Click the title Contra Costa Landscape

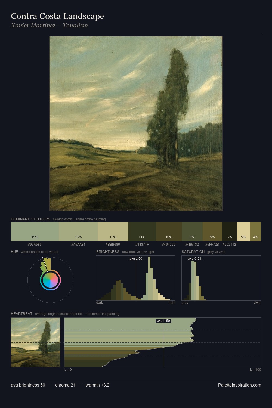pyautogui.click(x=57, y=16)
